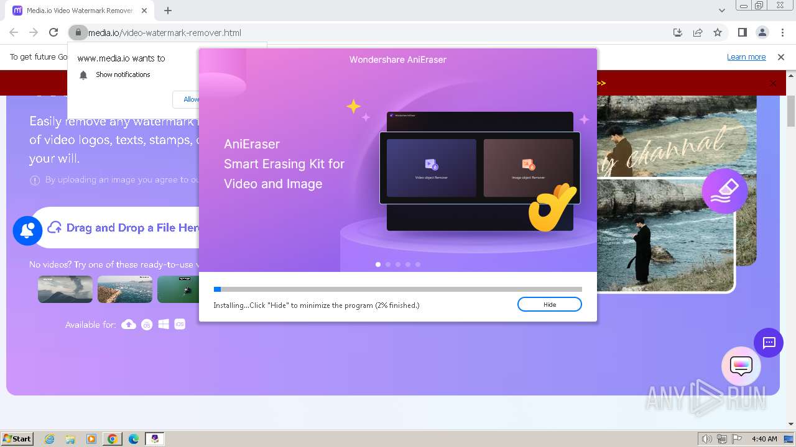
Task: Select the third carousel dot in the installer
Action: [x=398, y=264]
